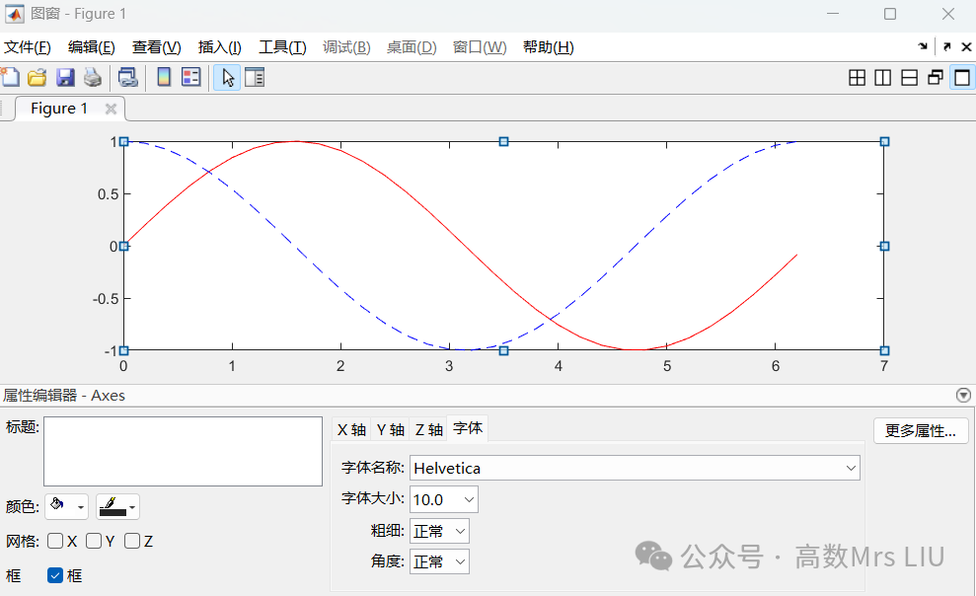The width and height of the screenshot is (976, 596).
Task: Close the docked figure with X icon
Action: point(966,46)
